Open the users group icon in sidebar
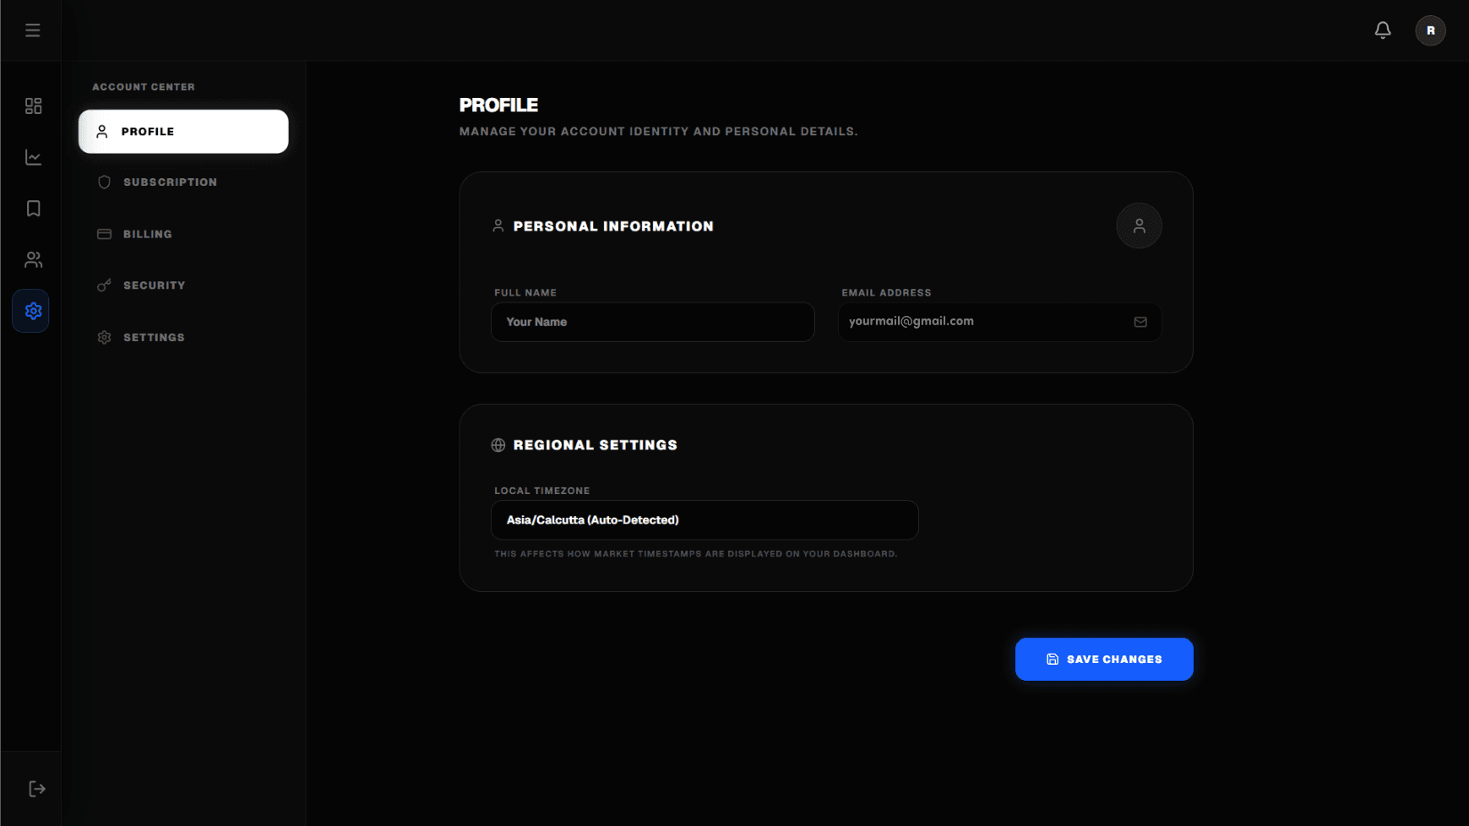Image resolution: width=1469 pixels, height=826 pixels. (x=33, y=260)
